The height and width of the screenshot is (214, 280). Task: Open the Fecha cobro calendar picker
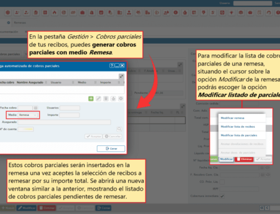35,108
